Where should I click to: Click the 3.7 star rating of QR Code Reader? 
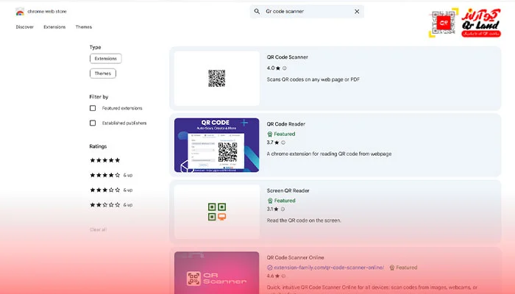(273, 143)
